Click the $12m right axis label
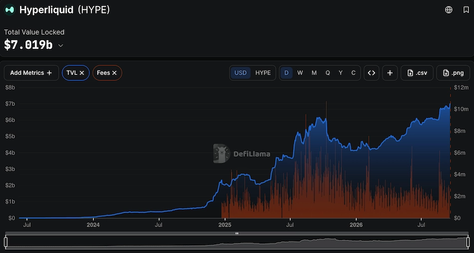Image resolution: width=474 pixels, height=253 pixels. tap(462, 88)
